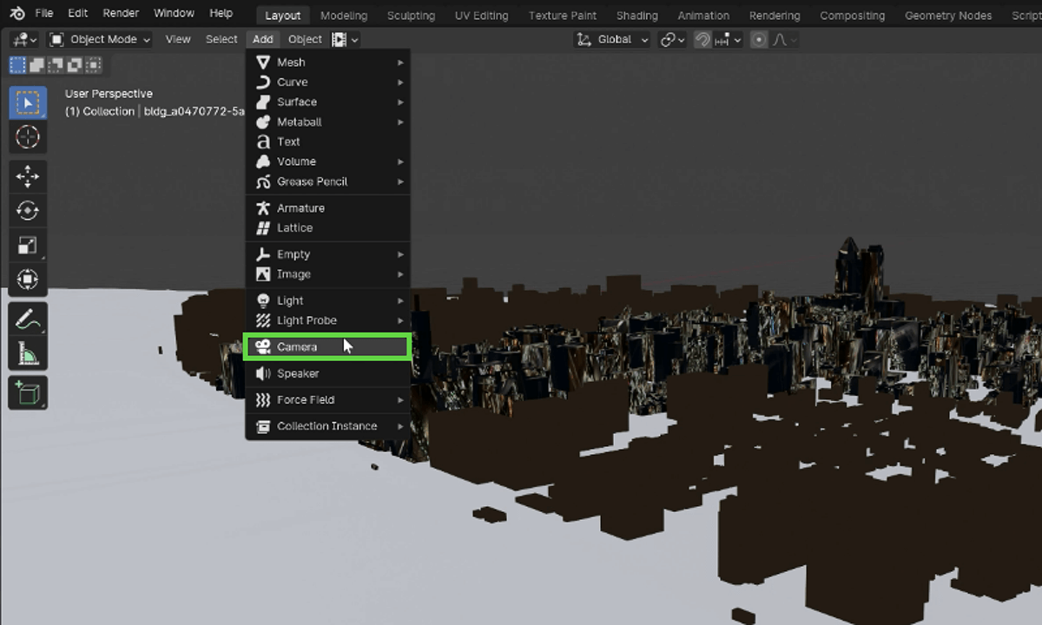Select the Rotate tool

[28, 211]
